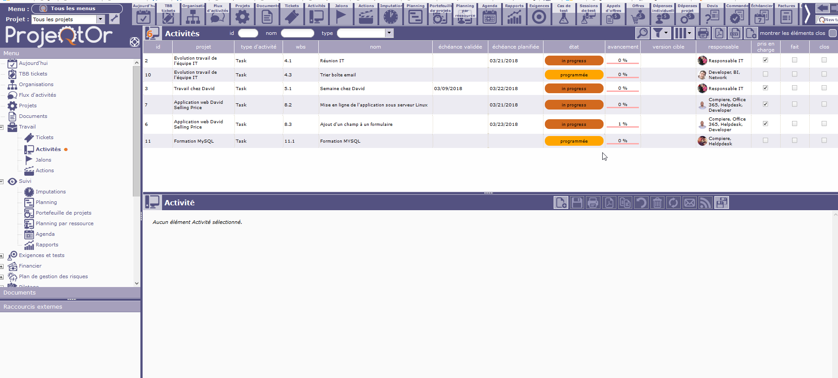Open the Jalons flag icon in top toolbar
838x378 pixels.
341,14
